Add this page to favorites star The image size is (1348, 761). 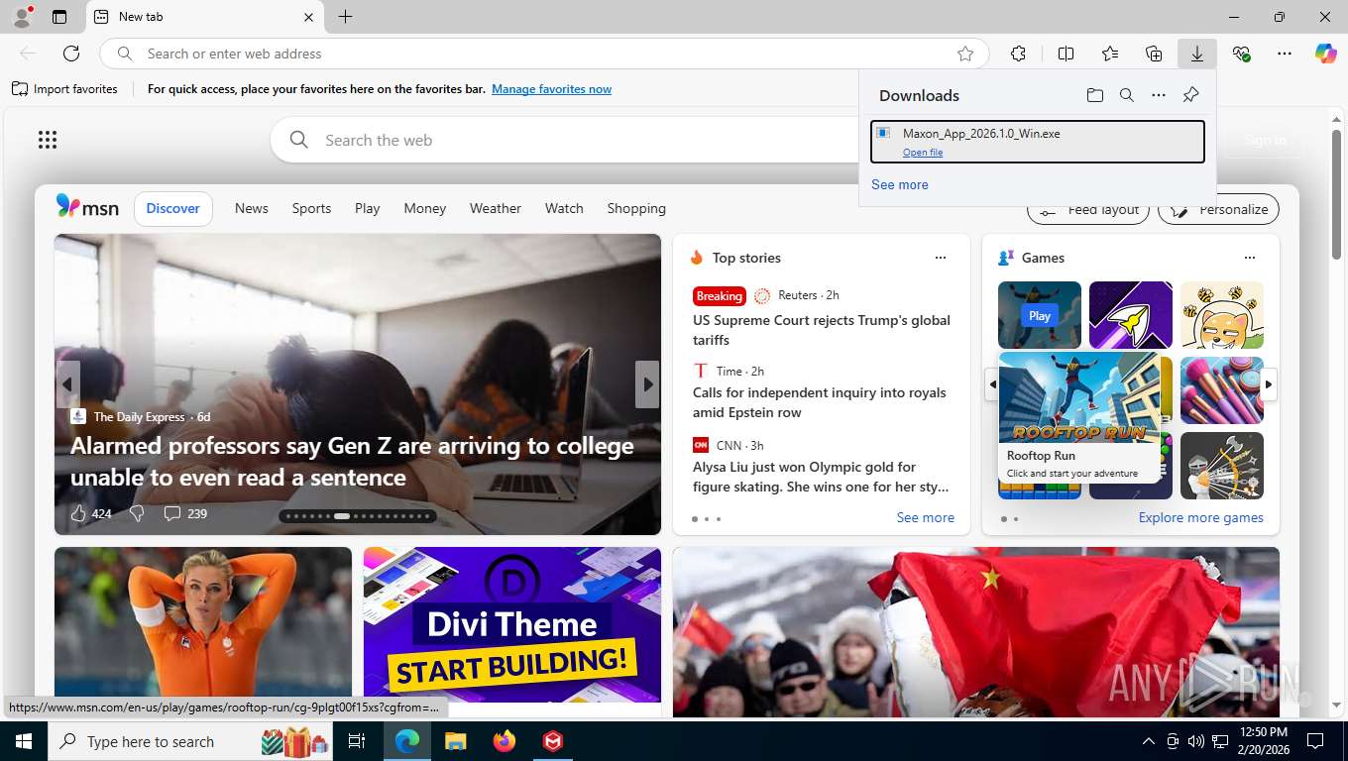point(965,54)
